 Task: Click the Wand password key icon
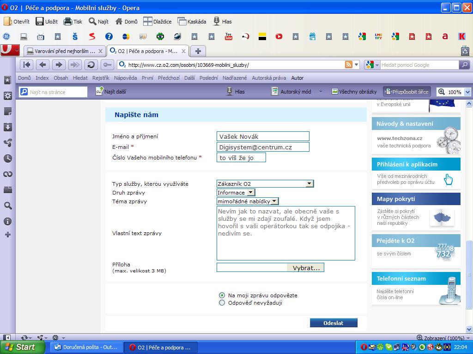[107, 65]
